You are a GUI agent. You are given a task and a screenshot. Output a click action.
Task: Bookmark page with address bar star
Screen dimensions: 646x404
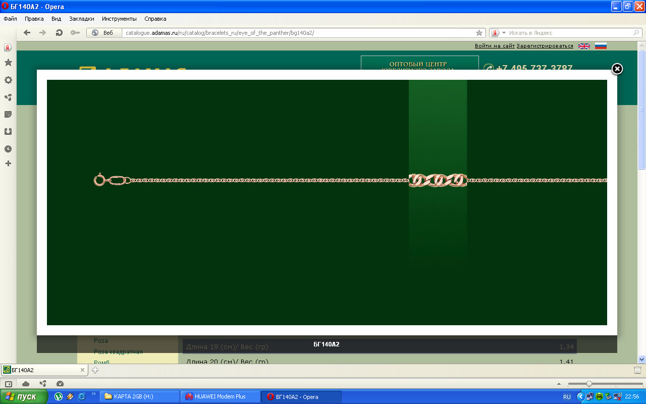tap(479, 33)
